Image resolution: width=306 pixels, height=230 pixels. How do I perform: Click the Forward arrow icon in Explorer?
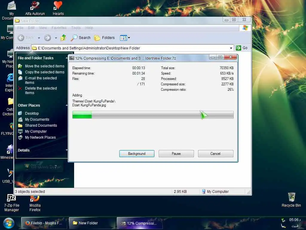[x=48, y=38]
